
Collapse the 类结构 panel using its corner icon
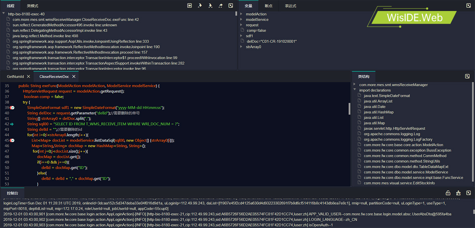coord(468,76)
